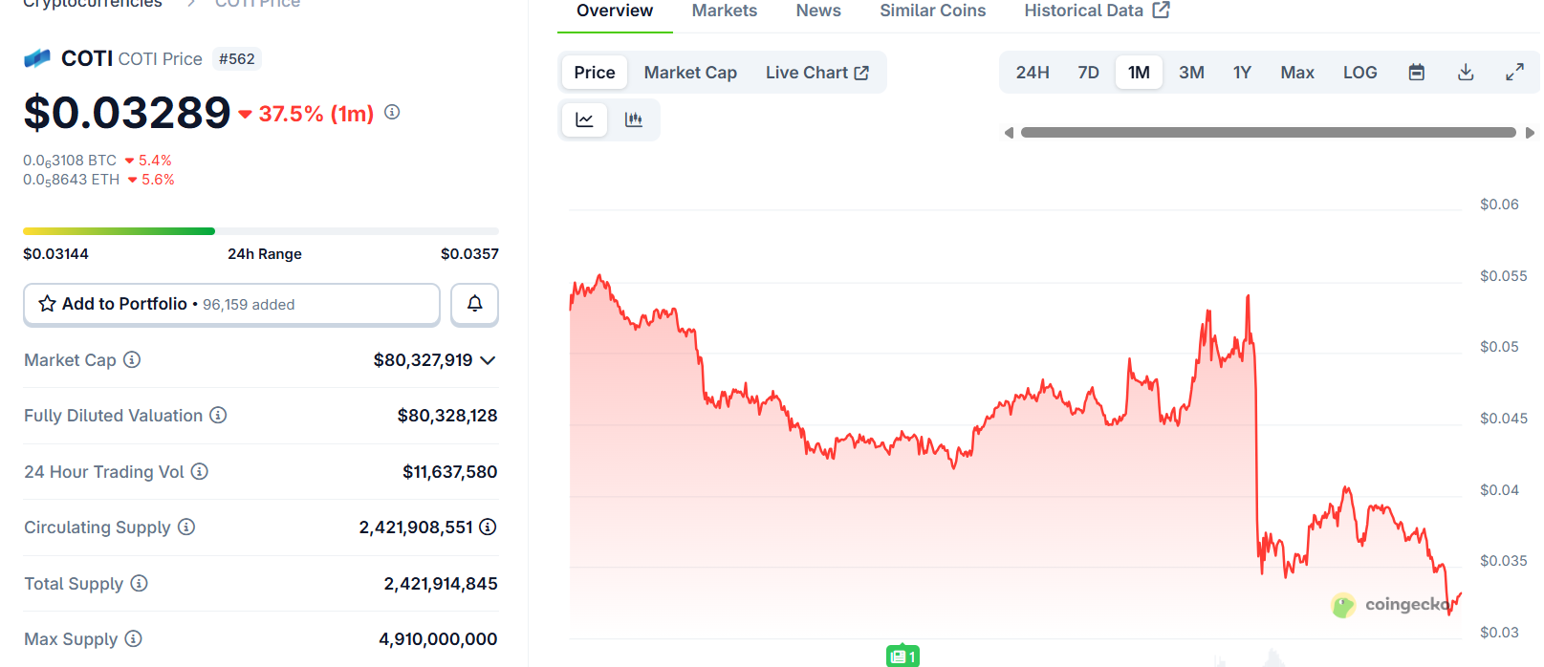The width and height of the screenshot is (1544, 667).
Task: Click the download chart data icon
Action: (1466, 73)
